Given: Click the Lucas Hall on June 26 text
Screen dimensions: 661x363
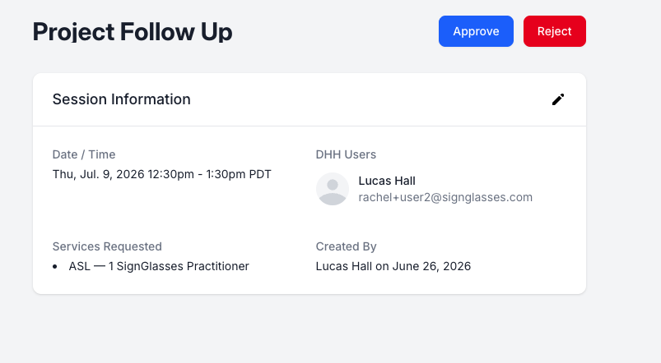Looking at the screenshot, I should 393,266.
